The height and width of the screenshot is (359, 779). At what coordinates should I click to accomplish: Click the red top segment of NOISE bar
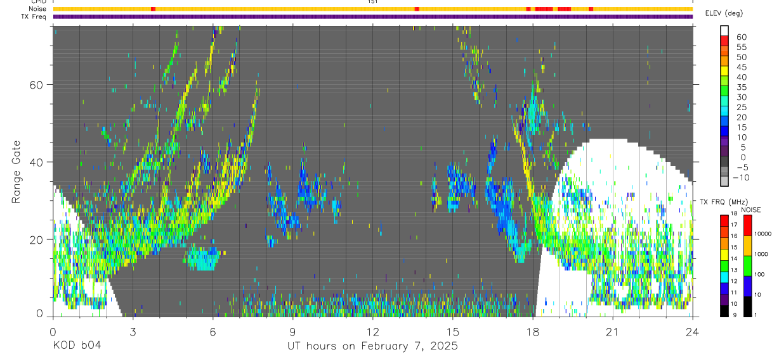[747, 225]
